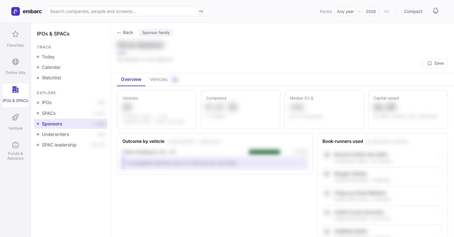Open the Favorites star section
The height and width of the screenshot is (237, 454).
(x=15, y=39)
